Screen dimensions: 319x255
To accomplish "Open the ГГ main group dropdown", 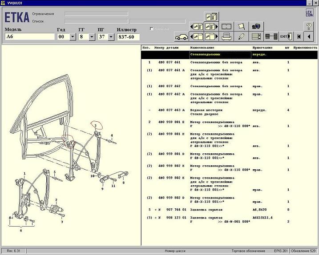I will (92, 37).
